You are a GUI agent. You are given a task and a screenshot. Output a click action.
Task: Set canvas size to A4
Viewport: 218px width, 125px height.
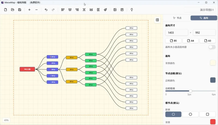coord(190,41)
